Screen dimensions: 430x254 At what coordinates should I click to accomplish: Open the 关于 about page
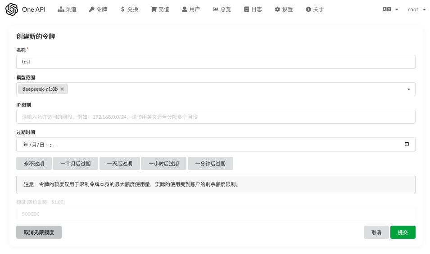[315, 9]
